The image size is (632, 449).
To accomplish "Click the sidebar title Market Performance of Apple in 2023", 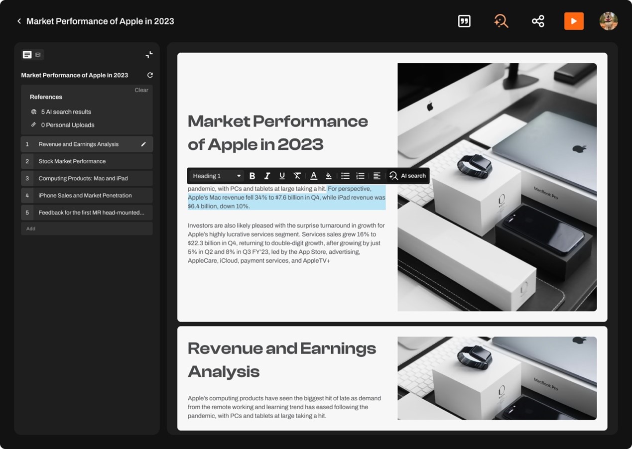I will (75, 75).
